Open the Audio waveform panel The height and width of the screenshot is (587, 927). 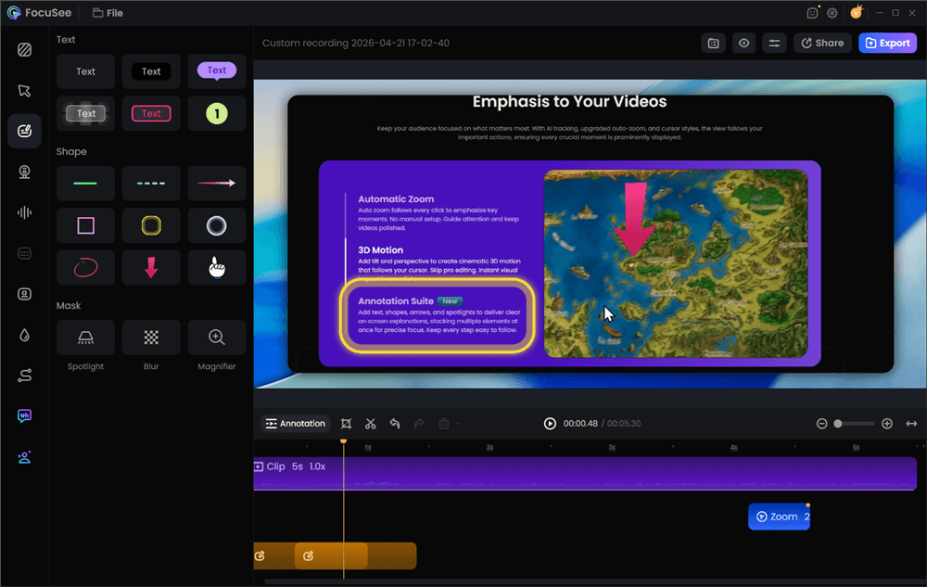coord(24,212)
